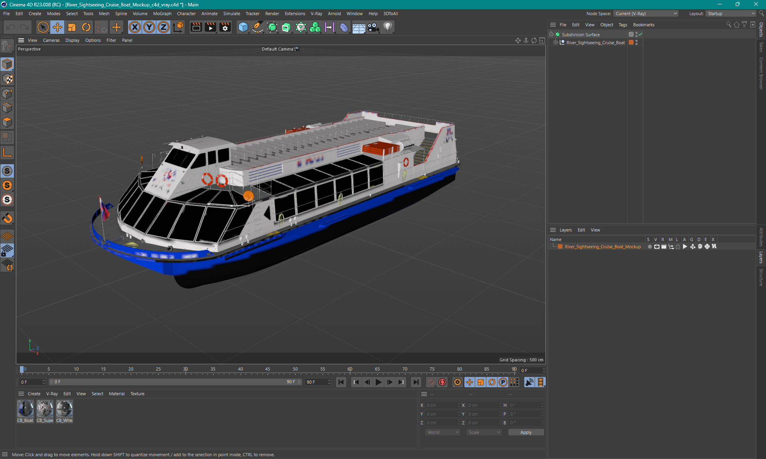Step to next frame
This screenshot has height=459, width=766.
pyautogui.click(x=390, y=382)
